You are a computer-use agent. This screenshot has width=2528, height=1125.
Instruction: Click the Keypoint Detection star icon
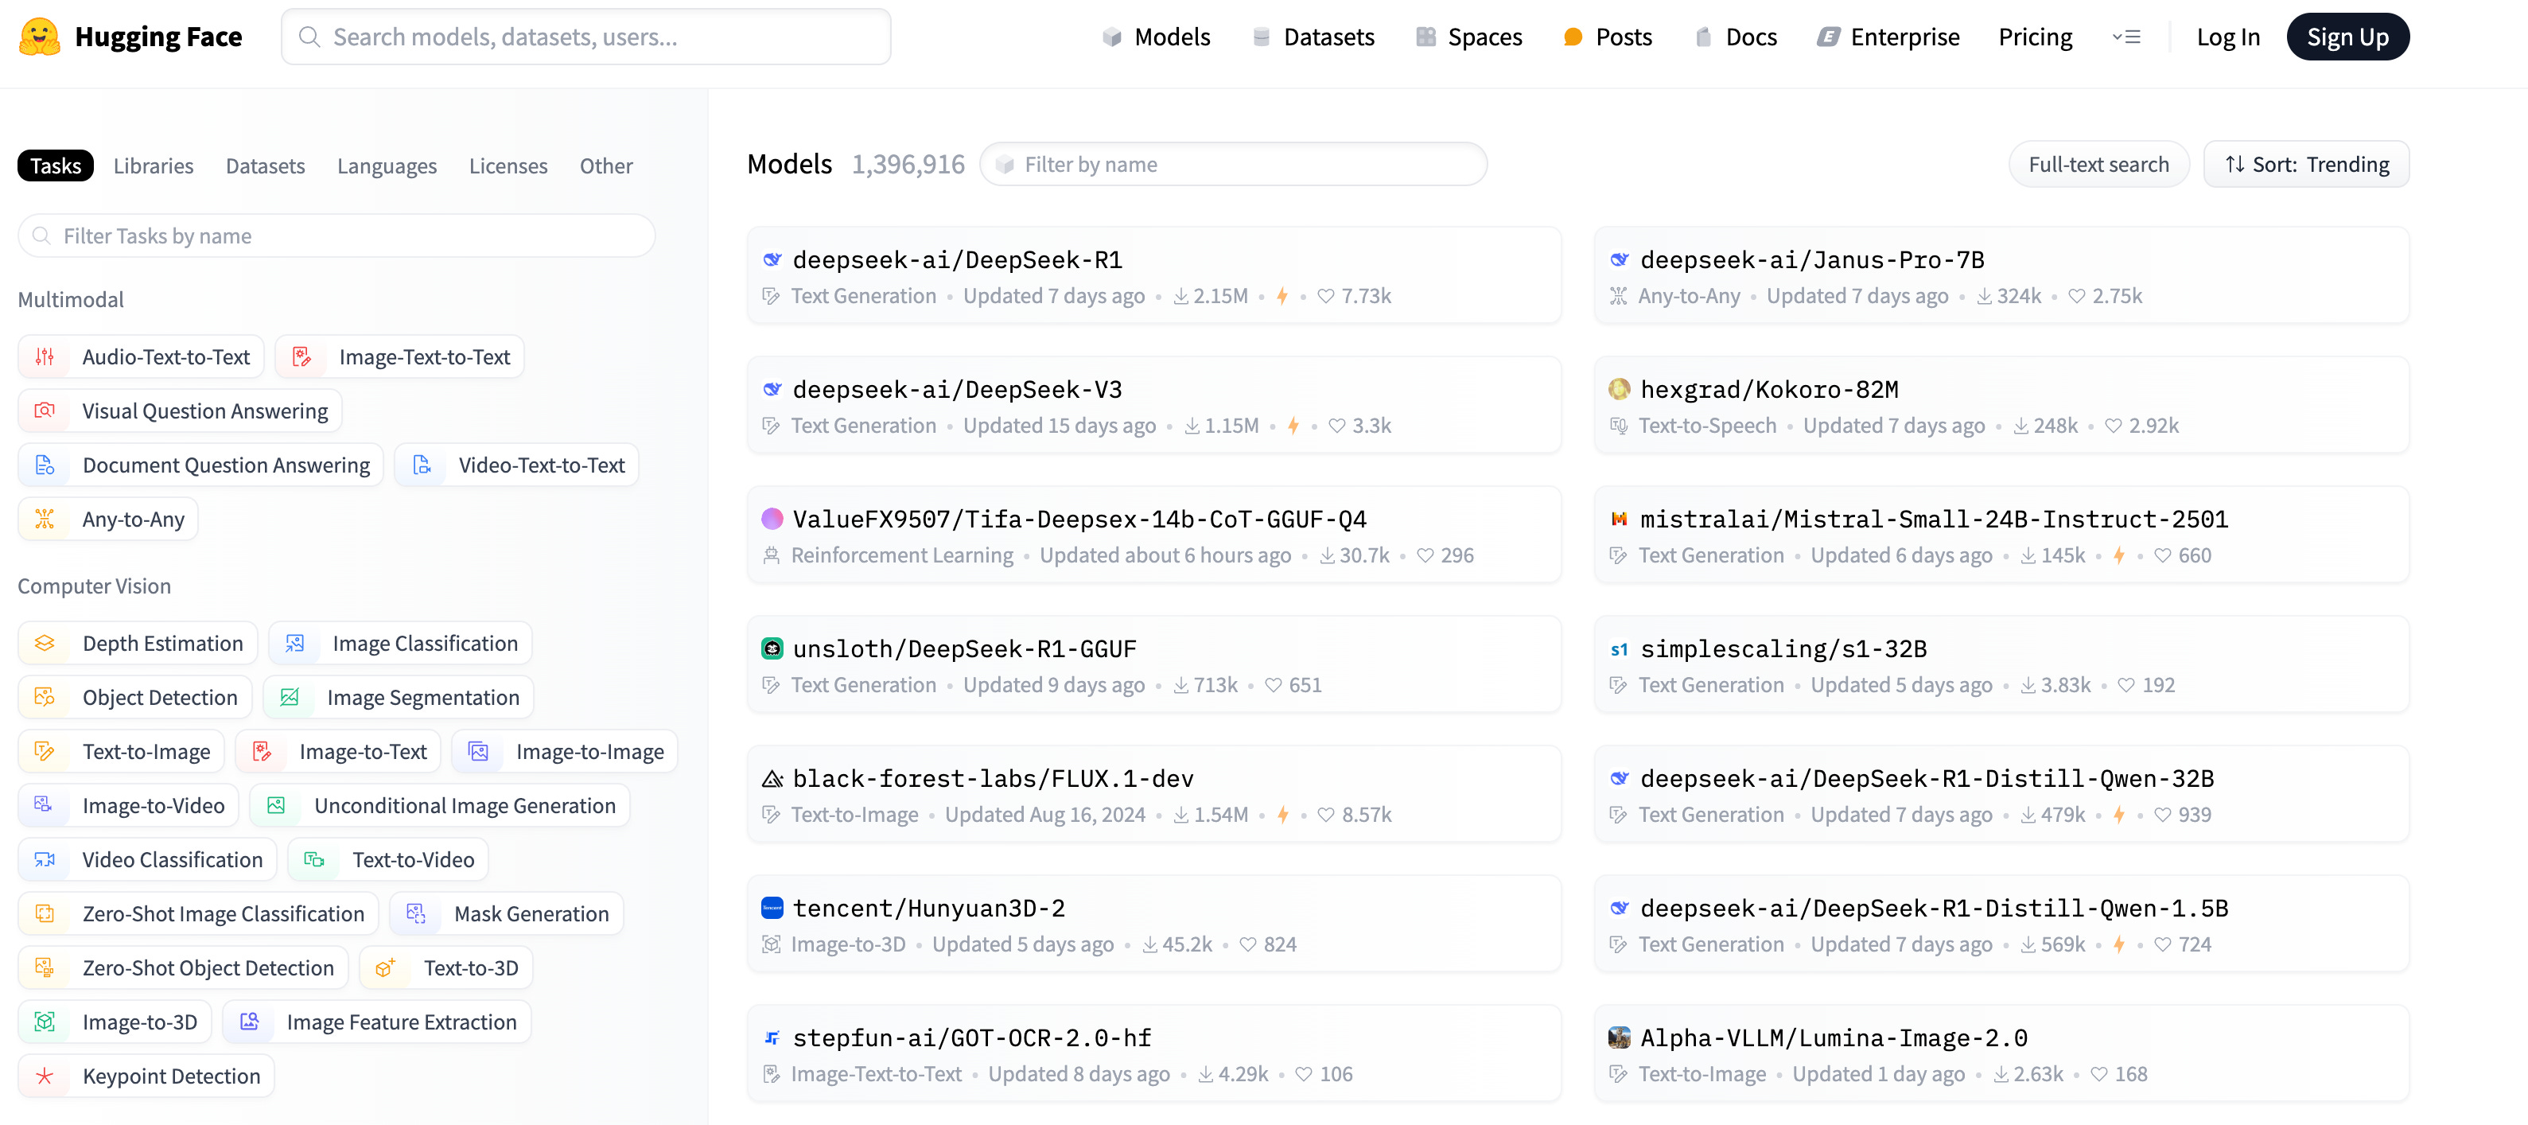click(x=45, y=1077)
